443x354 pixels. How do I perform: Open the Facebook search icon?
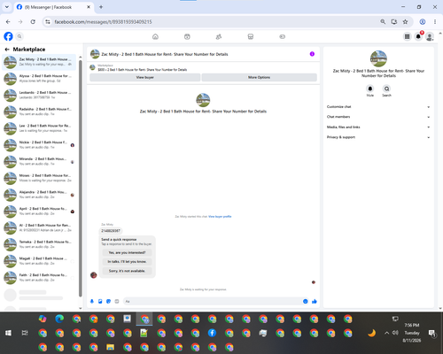click(19, 36)
